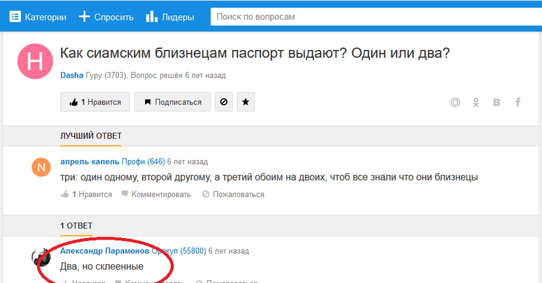Like the best answer with thumbs-up
The width and height of the screenshot is (542, 283).
coord(65,194)
